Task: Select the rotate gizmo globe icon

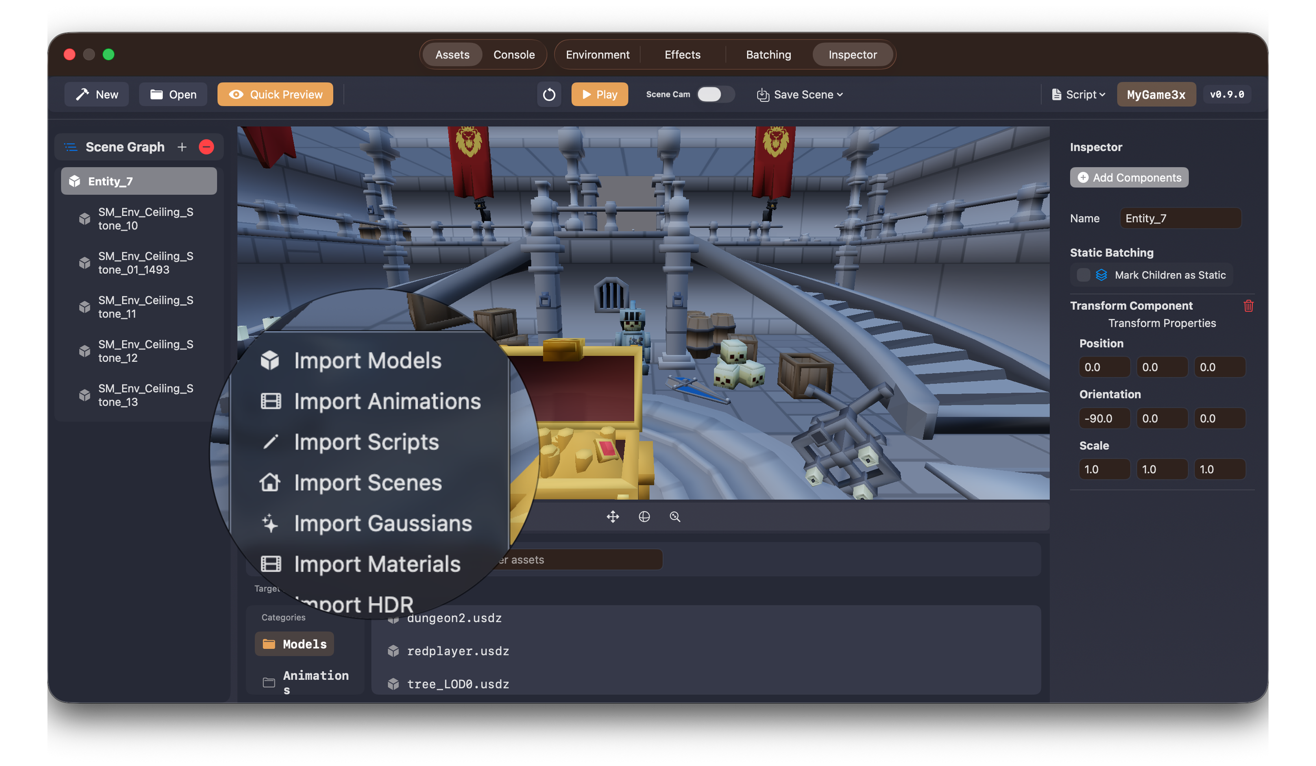Action: (644, 516)
